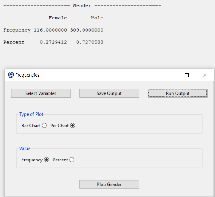Screen dimensions: 215x197
Task: Click the Female column header
Action: pyautogui.click(x=58, y=18)
